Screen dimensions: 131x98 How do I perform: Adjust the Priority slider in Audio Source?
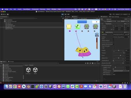[119, 50]
